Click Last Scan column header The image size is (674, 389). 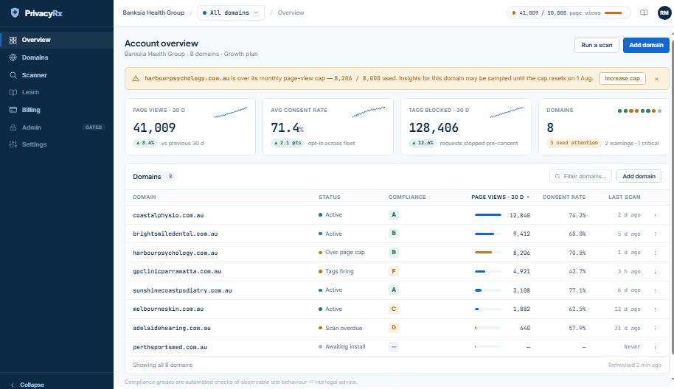point(624,197)
